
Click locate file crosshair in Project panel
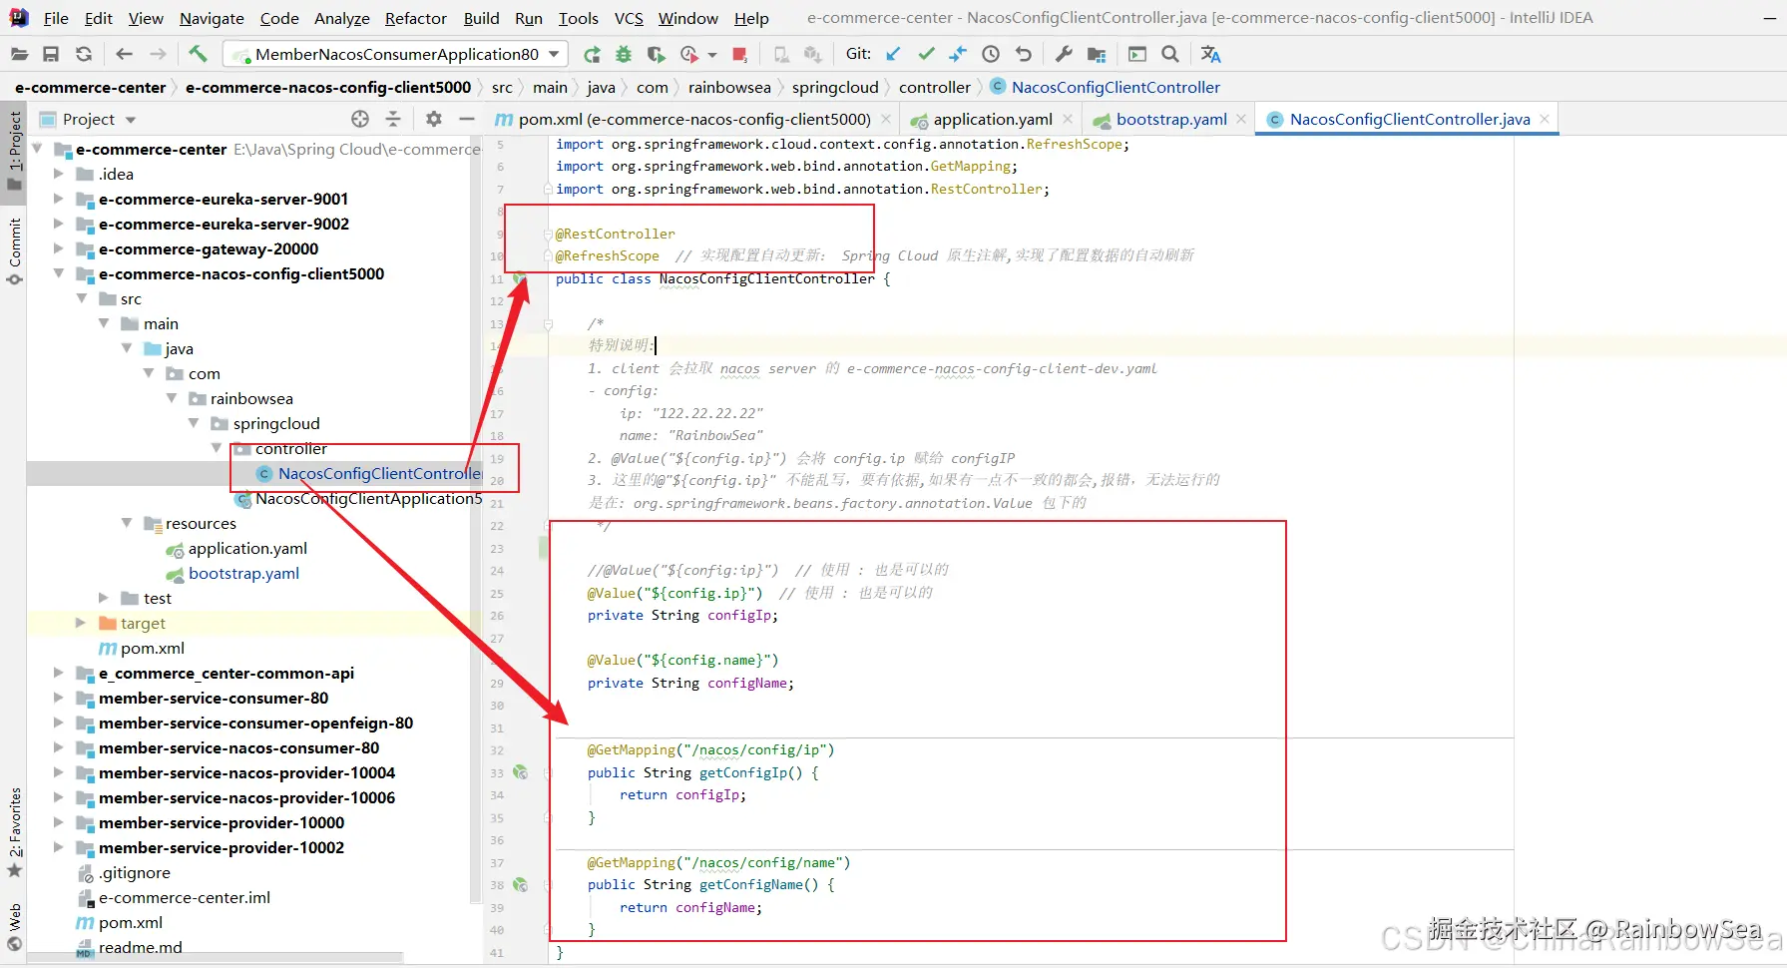tap(360, 119)
